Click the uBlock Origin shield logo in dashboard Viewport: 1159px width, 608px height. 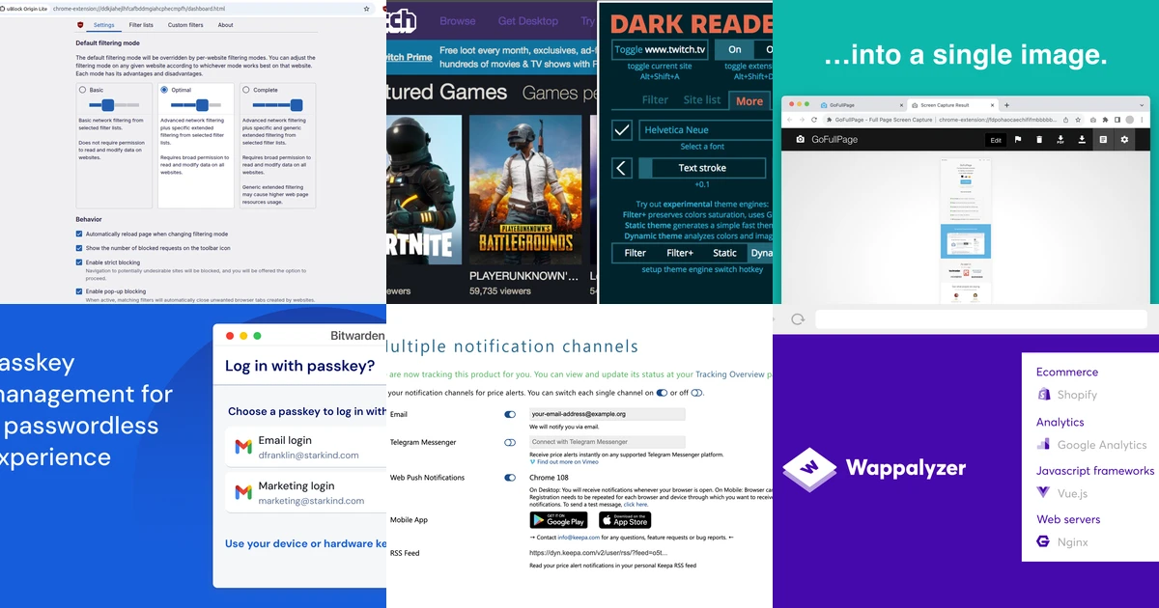(x=80, y=25)
